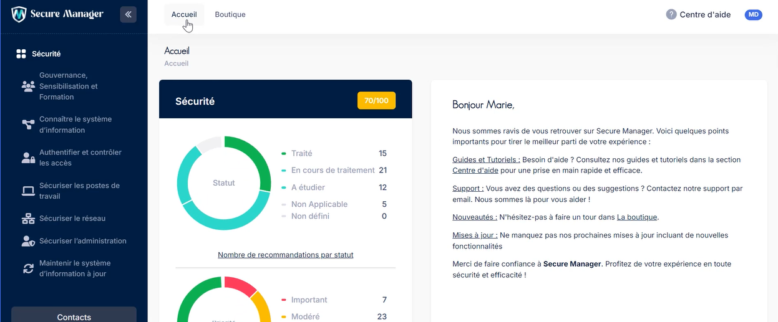Open Gouvernance, Sensibilisation et Formation section
The height and width of the screenshot is (322, 778).
69,87
